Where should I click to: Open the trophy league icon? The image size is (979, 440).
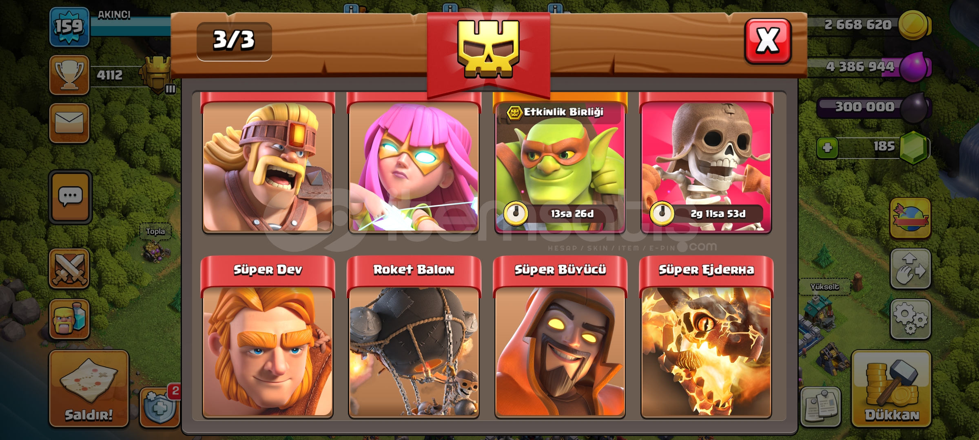click(x=69, y=75)
